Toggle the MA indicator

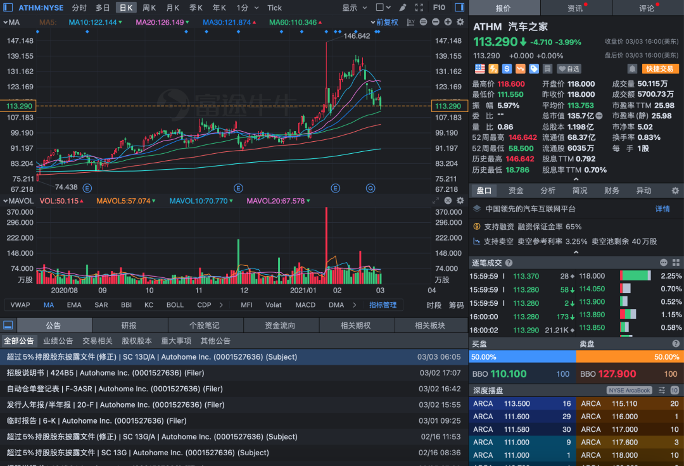click(x=48, y=305)
